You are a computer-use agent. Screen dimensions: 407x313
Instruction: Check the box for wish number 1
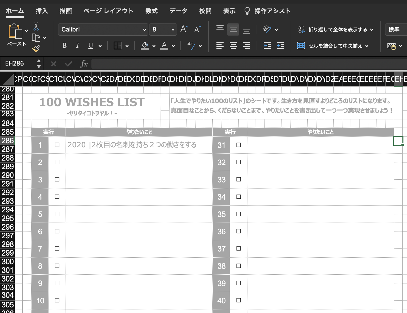point(57,145)
